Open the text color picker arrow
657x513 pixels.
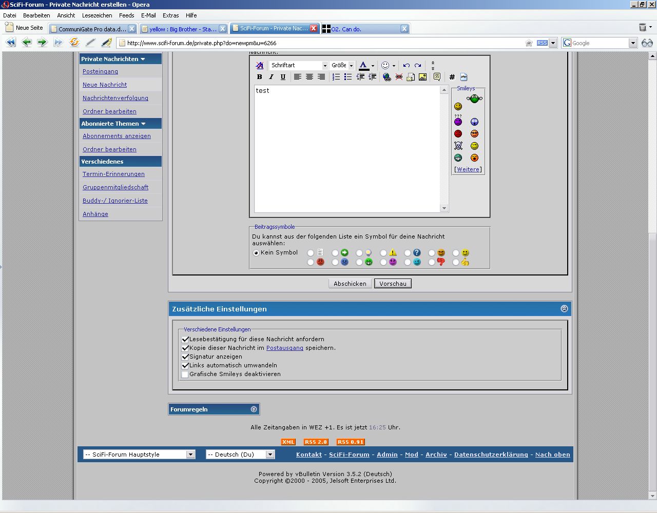click(x=373, y=66)
